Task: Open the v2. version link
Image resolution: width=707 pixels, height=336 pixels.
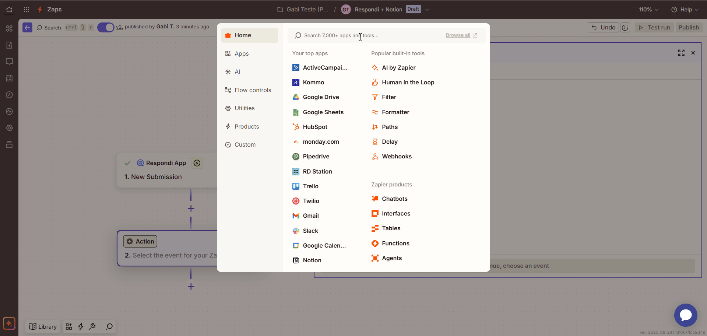Action: point(119,27)
